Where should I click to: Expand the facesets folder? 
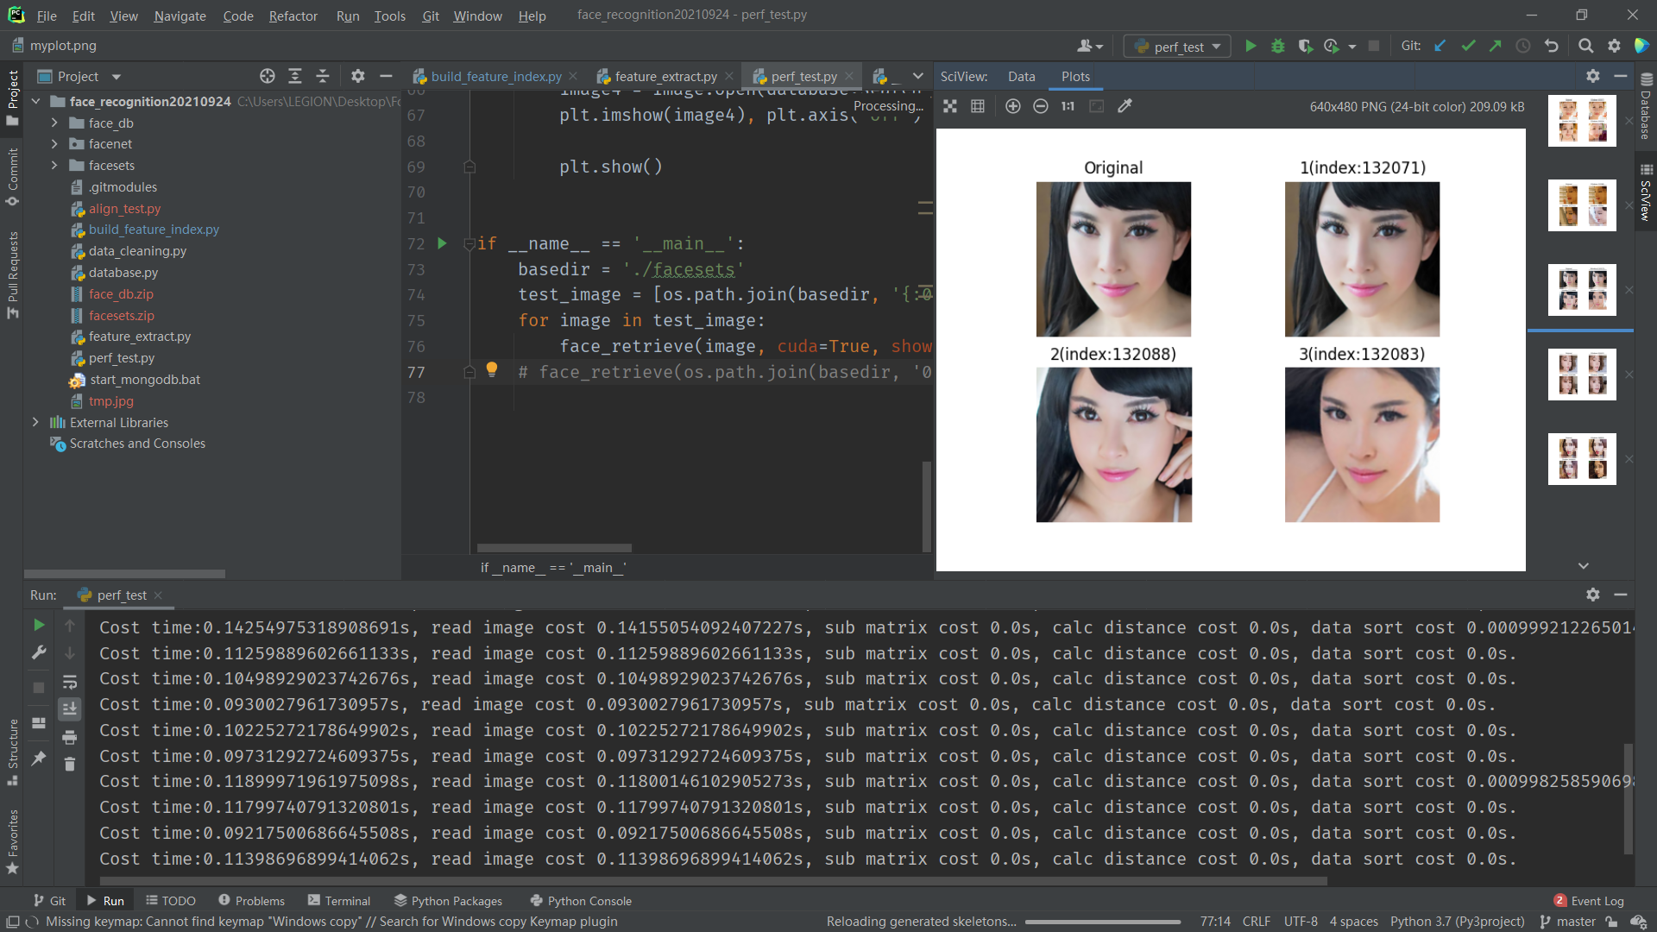[54, 166]
